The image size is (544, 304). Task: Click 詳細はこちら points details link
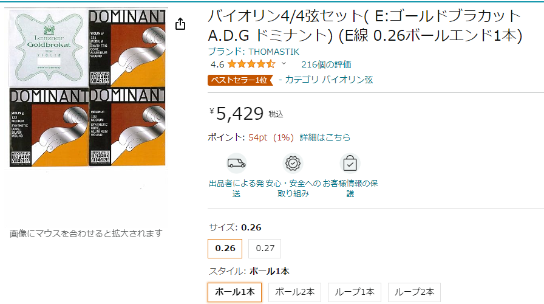pyautogui.click(x=325, y=137)
